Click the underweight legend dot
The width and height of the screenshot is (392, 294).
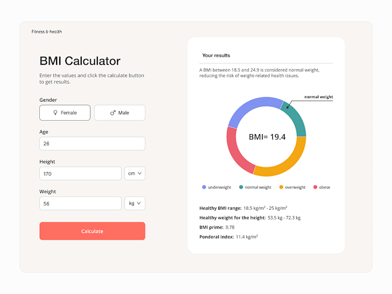pos(204,187)
